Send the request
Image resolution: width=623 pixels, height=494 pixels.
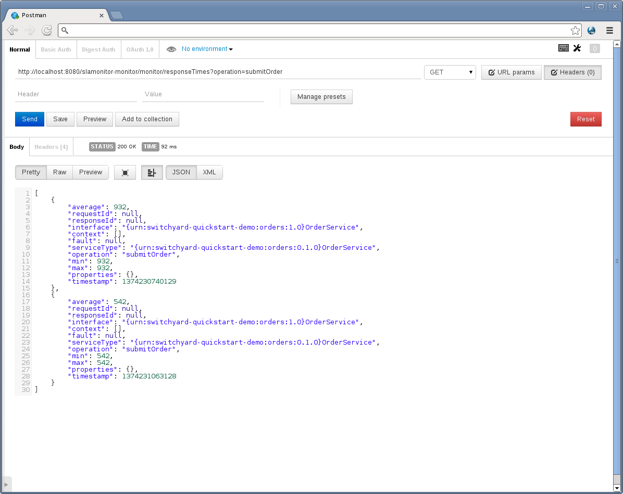(30, 119)
